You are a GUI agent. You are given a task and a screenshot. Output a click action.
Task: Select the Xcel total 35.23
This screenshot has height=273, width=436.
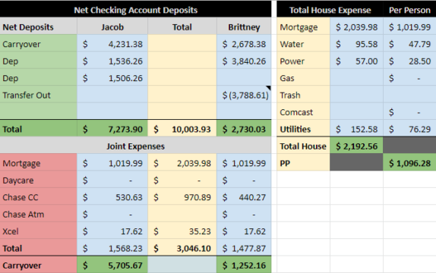182,231
